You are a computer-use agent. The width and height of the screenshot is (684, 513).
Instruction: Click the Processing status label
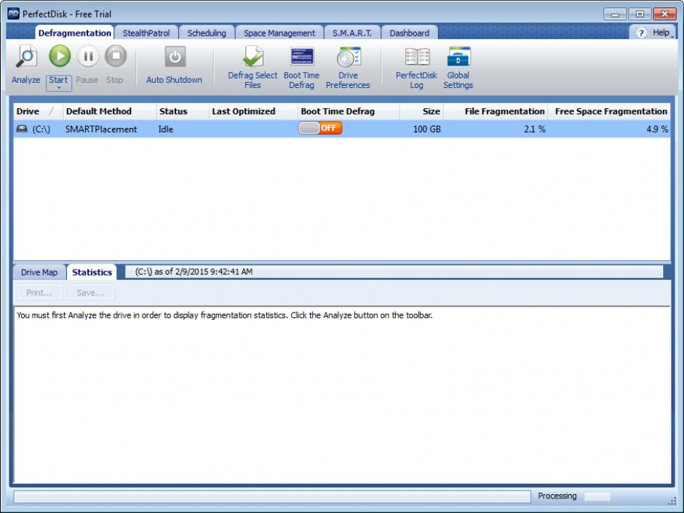pyautogui.click(x=557, y=496)
